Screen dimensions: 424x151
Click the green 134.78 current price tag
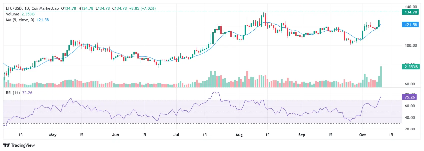411,12
